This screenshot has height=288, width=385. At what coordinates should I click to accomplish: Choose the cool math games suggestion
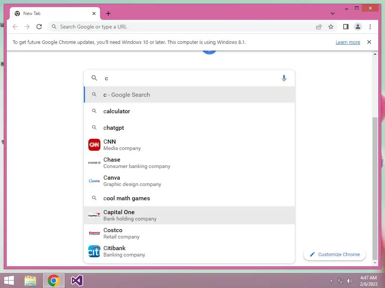point(189,198)
